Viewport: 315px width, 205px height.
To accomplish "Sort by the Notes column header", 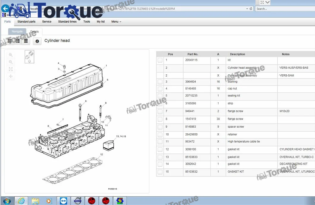I will [x=286, y=54].
